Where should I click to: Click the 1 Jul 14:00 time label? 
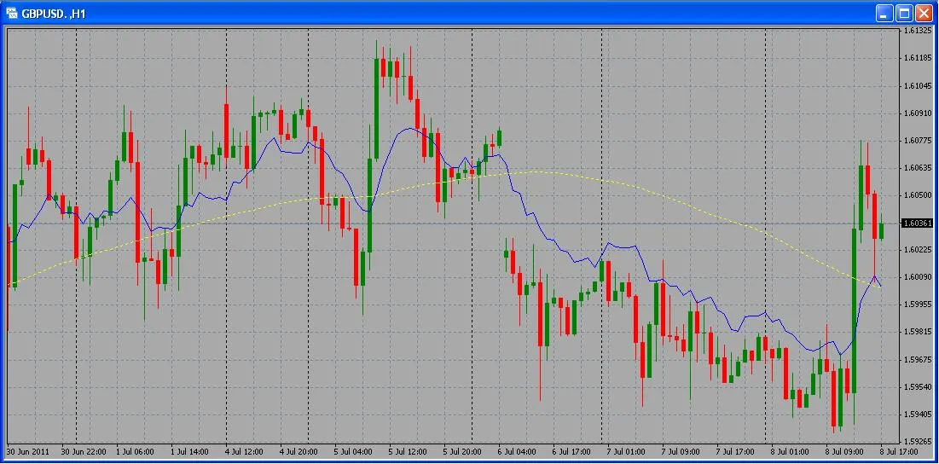tap(189, 451)
